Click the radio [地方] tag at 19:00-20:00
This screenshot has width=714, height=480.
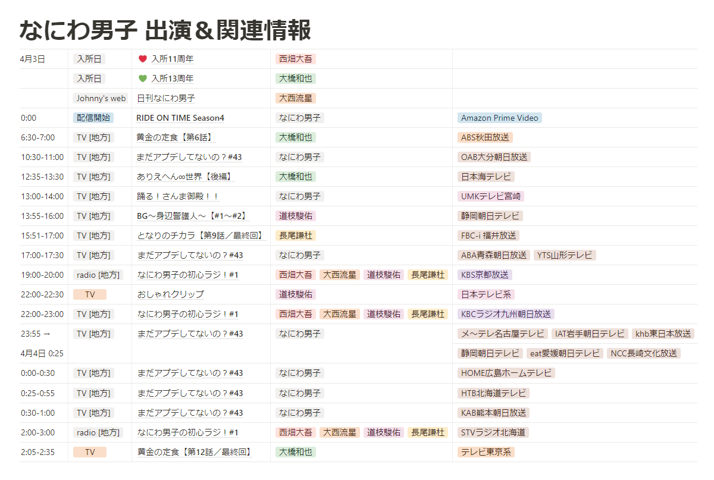(x=98, y=275)
